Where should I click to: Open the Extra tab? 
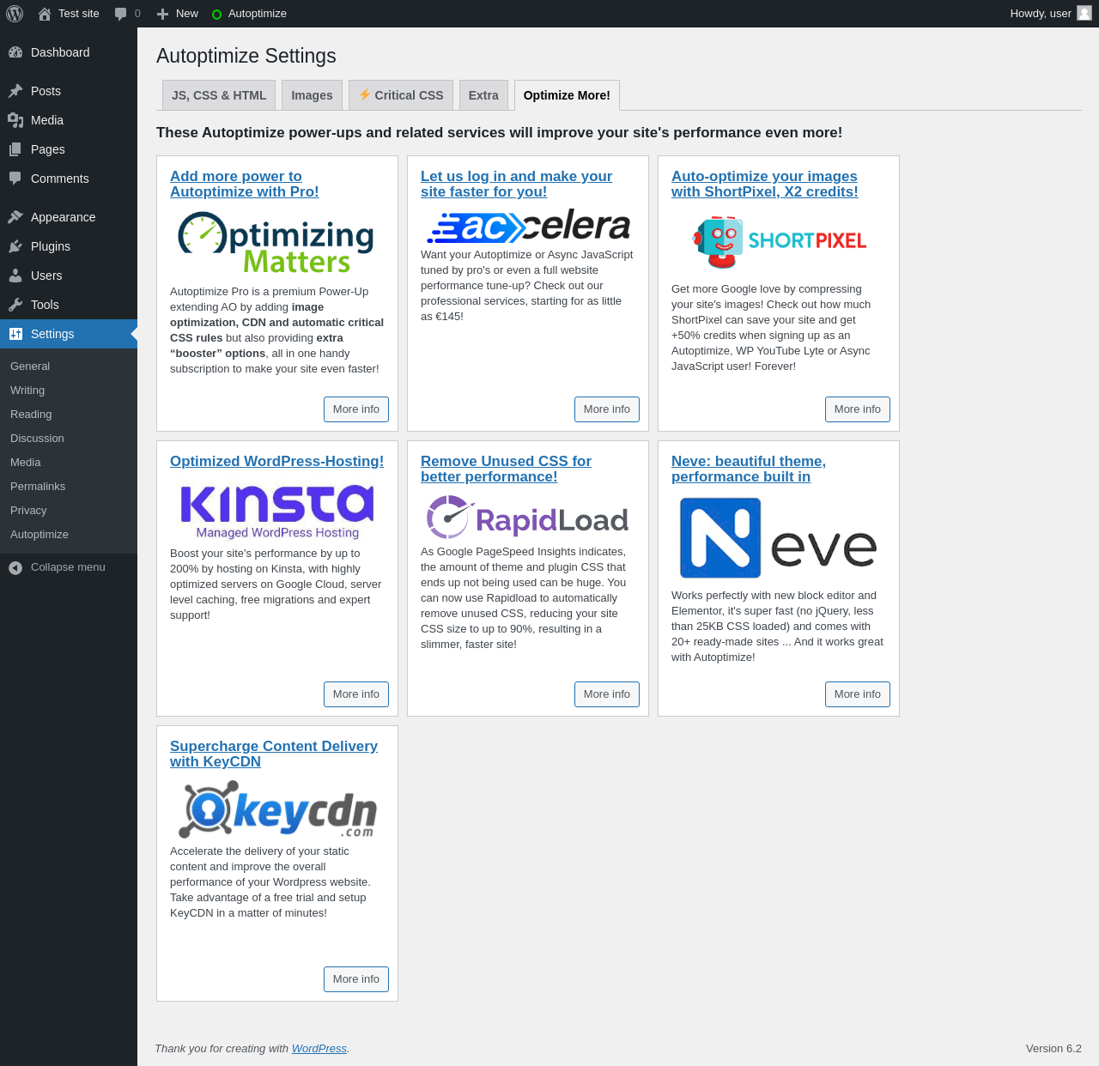click(x=483, y=95)
